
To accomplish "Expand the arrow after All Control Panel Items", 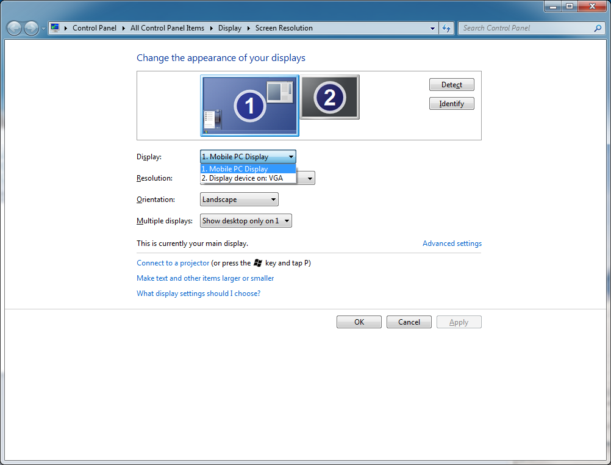I will pos(211,28).
